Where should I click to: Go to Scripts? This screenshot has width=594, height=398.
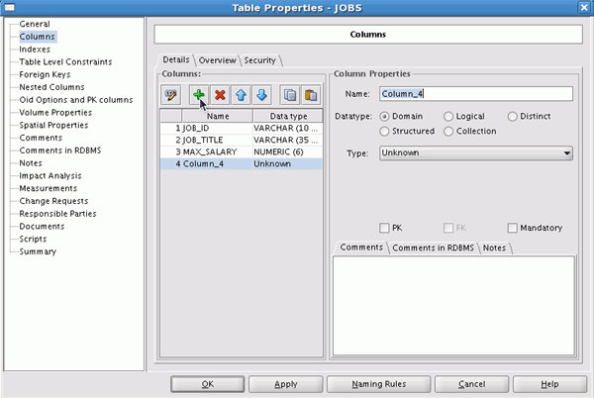33,239
